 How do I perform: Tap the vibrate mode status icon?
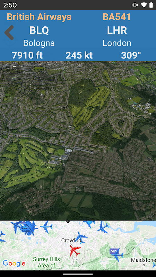point(135,5)
